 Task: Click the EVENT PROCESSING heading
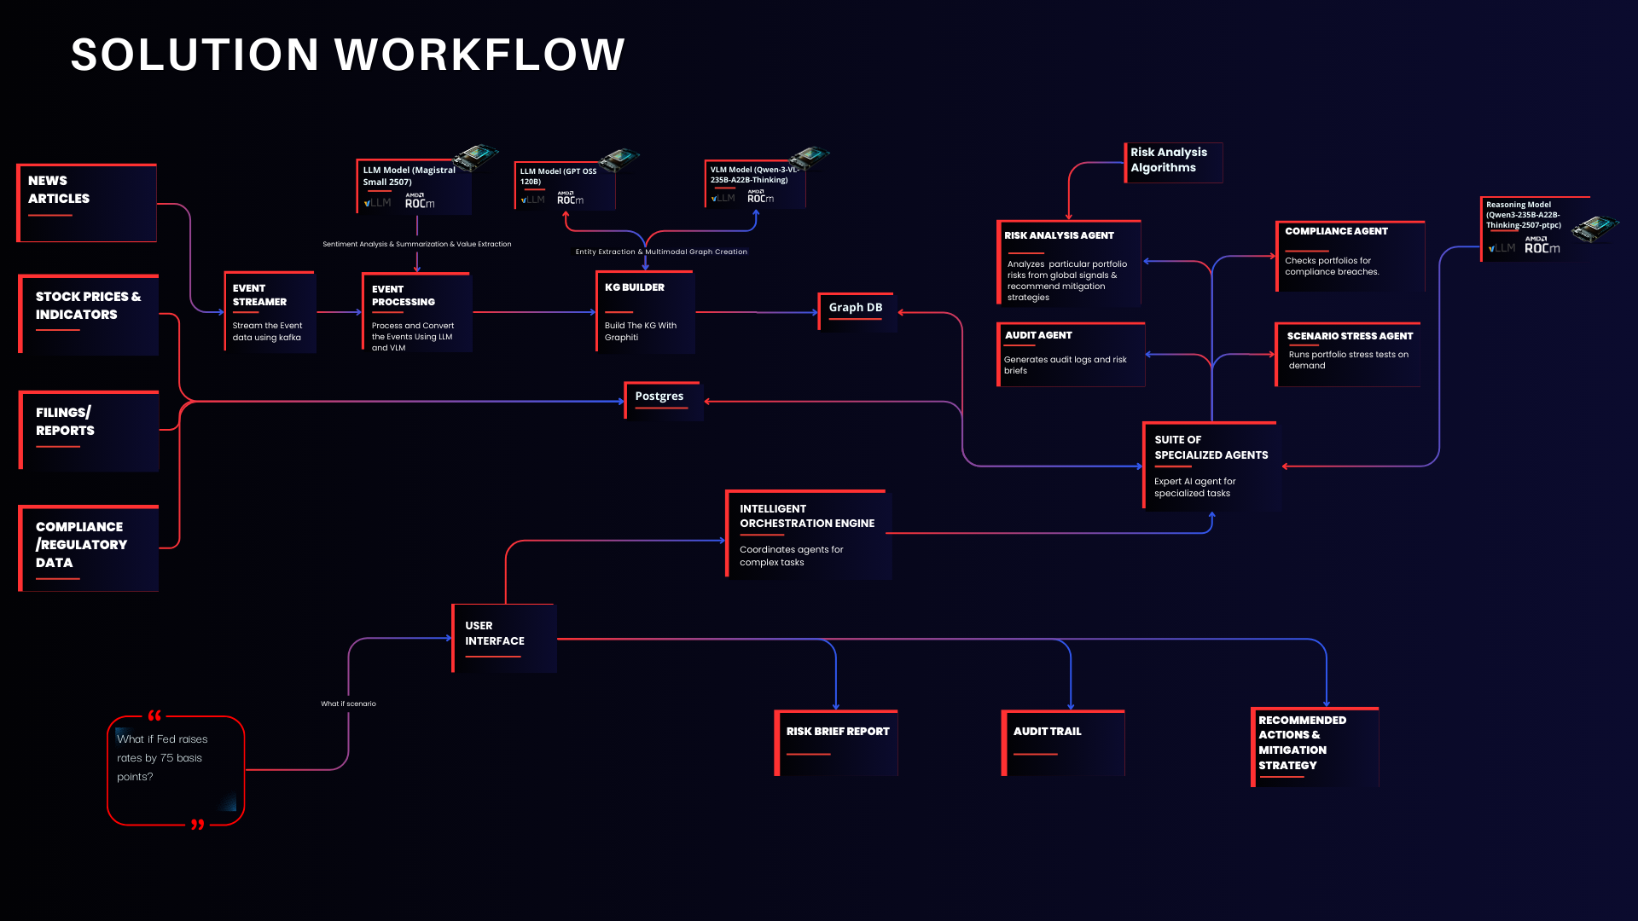(x=403, y=296)
